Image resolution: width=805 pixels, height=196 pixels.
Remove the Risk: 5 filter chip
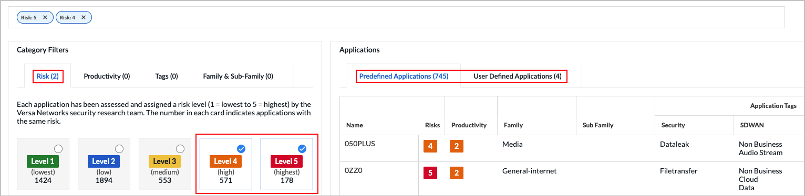45,17
